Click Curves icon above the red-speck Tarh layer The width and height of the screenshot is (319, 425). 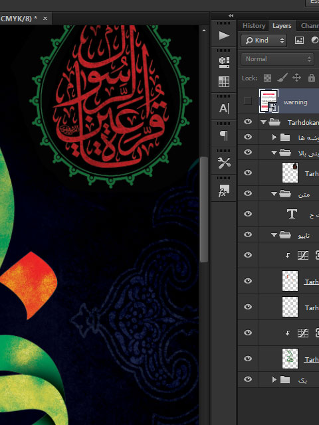pos(303,255)
